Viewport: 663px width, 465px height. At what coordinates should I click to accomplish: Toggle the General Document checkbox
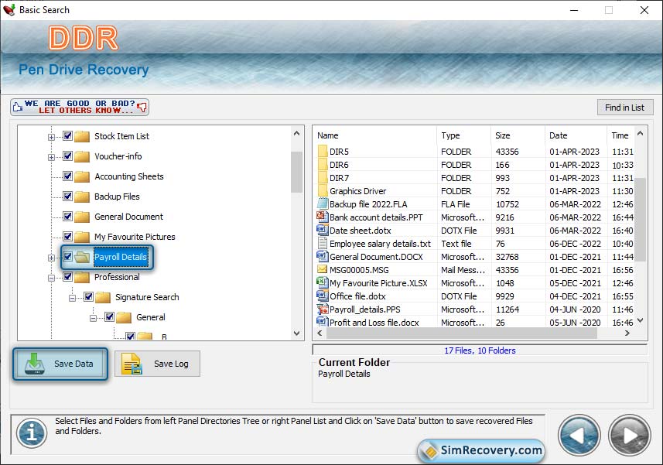pos(67,216)
